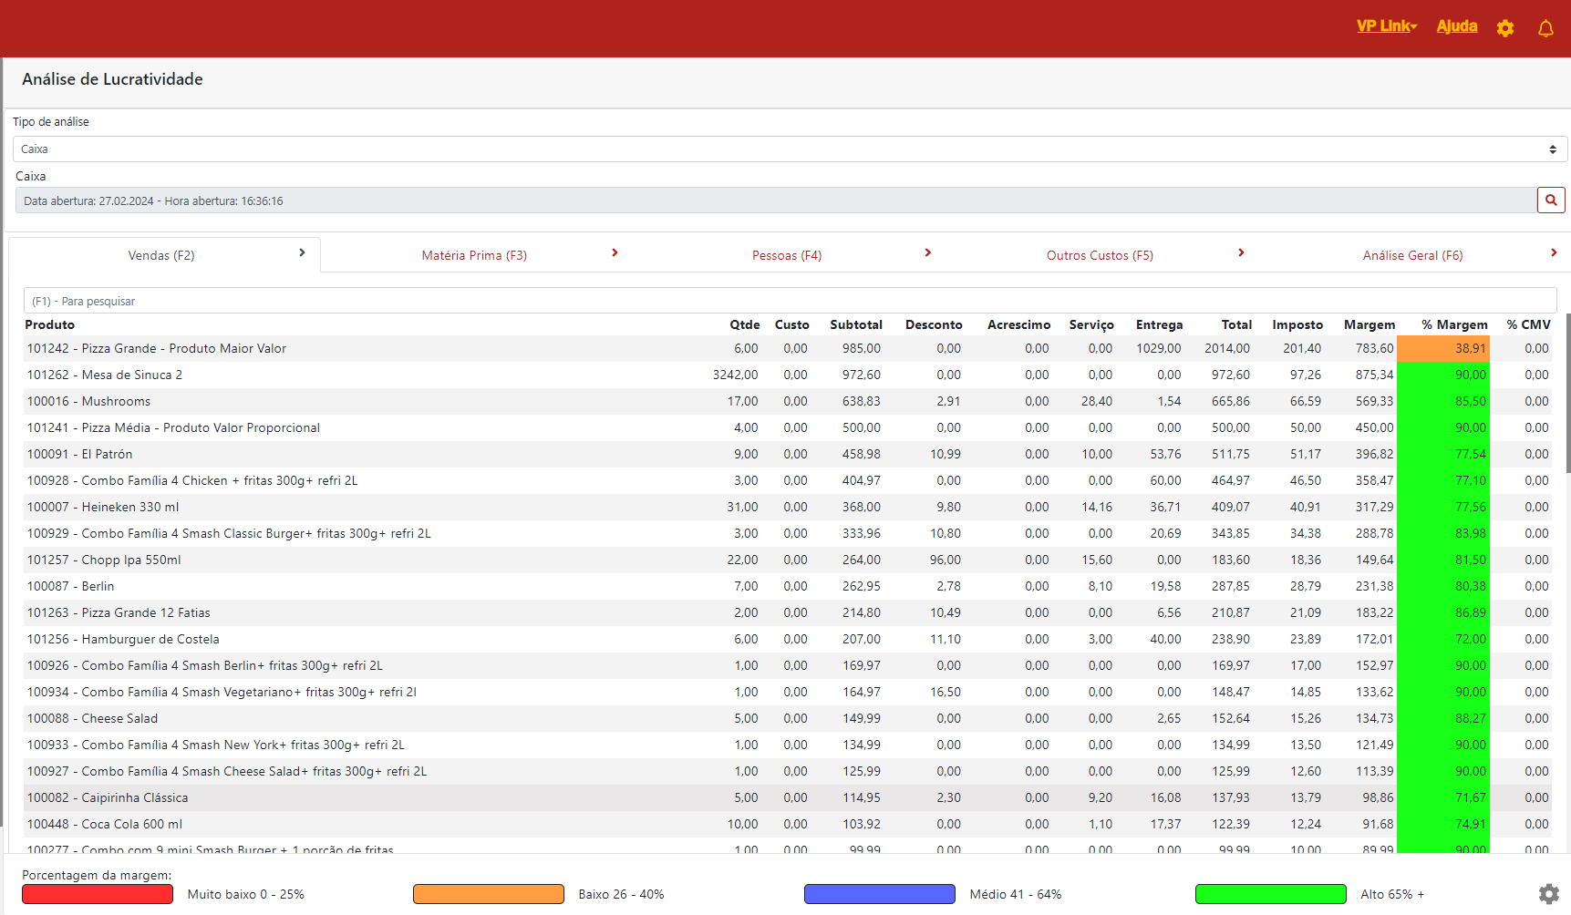Screen dimensions: 1571x915
Task: Open the notifications bell
Action: click(1545, 28)
